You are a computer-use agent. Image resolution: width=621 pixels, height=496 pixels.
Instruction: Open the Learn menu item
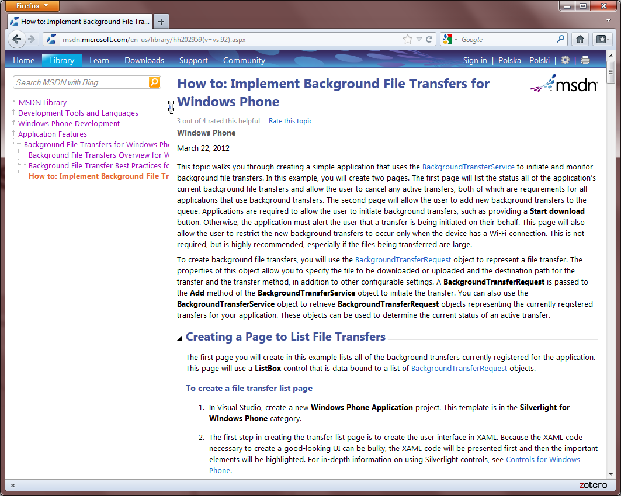pyautogui.click(x=99, y=60)
